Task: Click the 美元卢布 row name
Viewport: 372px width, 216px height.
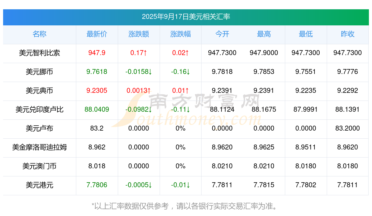Action: (x=39, y=128)
